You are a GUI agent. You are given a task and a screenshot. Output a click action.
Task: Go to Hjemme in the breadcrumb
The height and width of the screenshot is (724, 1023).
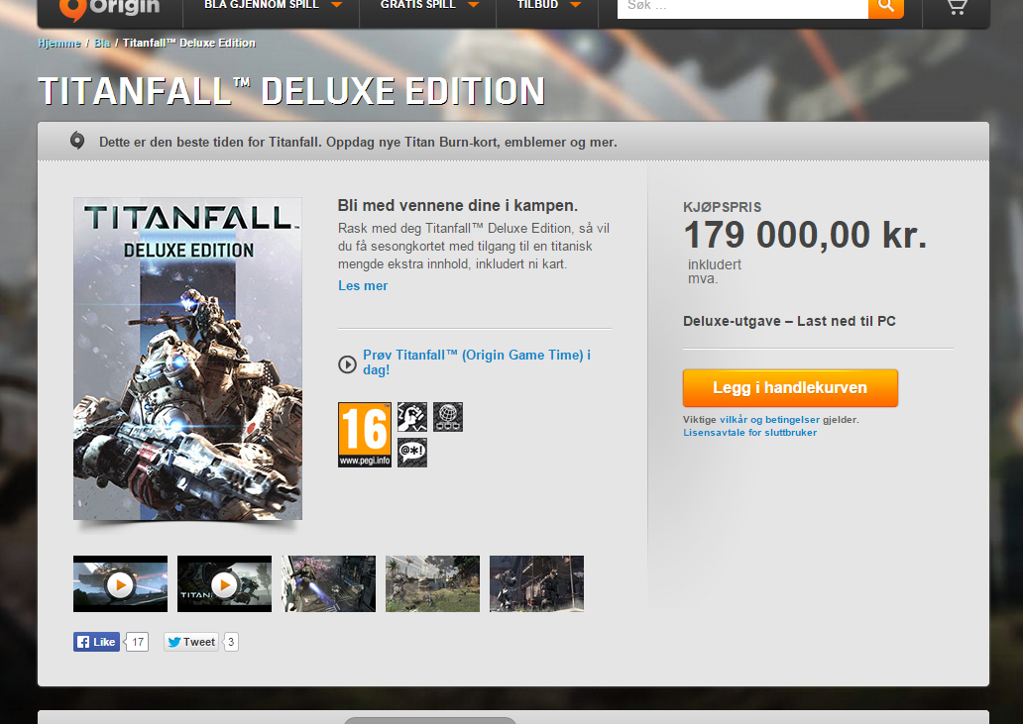pyautogui.click(x=59, y=43)
